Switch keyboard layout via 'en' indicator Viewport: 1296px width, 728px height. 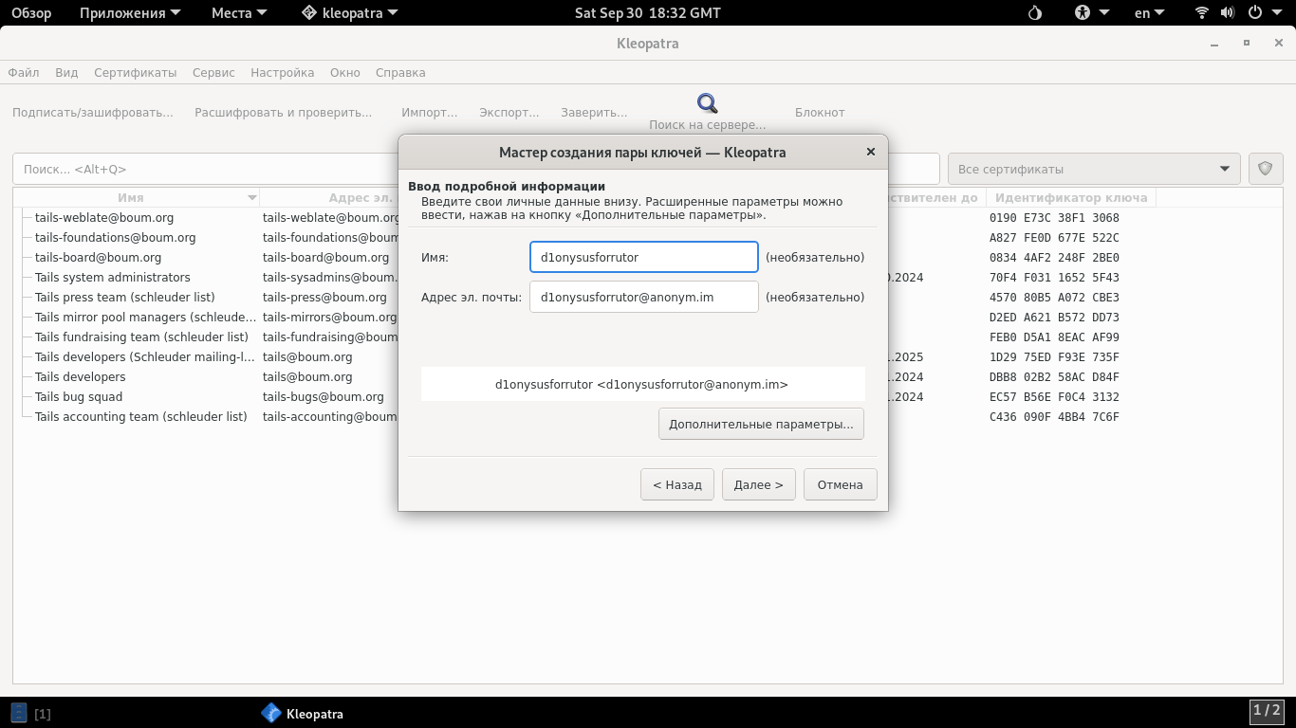point(1150,13)
